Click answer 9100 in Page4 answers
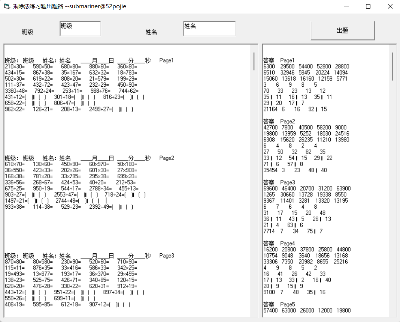This screenshot has width=400, height=322. [269, 292]
